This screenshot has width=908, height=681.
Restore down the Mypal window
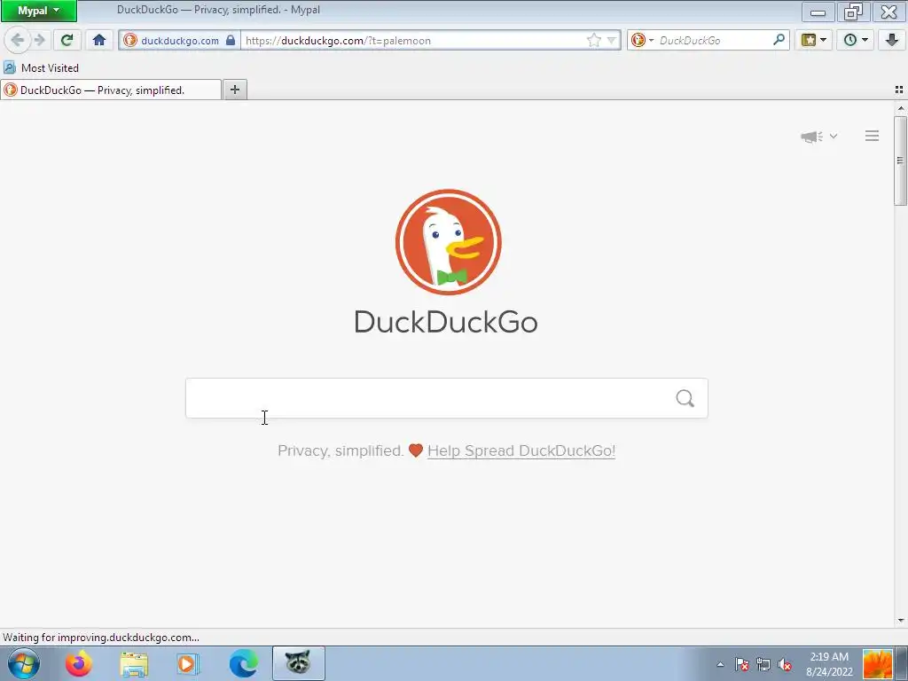point(853,12)
